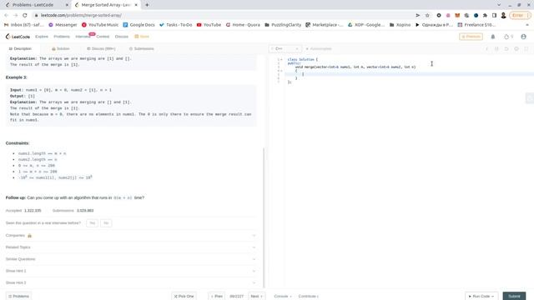The width and height of the screenshot is (534, 300).
Task: Open the YouTube bookmark
Action: [209, 25]
